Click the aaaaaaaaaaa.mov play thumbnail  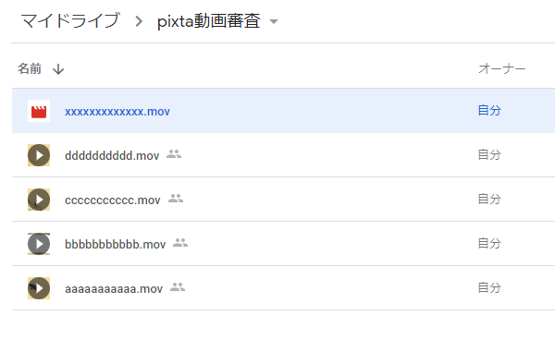[x=39, y=288]
